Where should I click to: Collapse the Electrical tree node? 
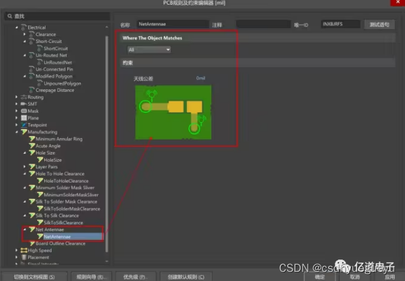(16, 27)
